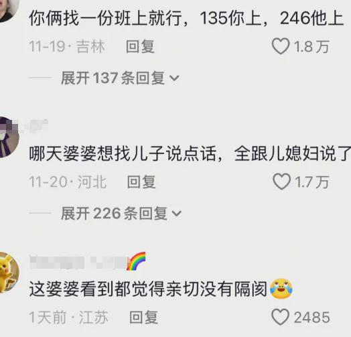The width and height of the screenshot is (351, 337).
Task: Click chevron next to 226条回复
Action: tap(176, 214)
